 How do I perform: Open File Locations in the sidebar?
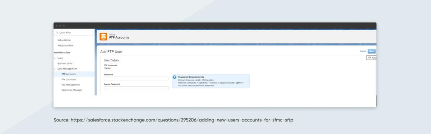(x=68, y=79)
